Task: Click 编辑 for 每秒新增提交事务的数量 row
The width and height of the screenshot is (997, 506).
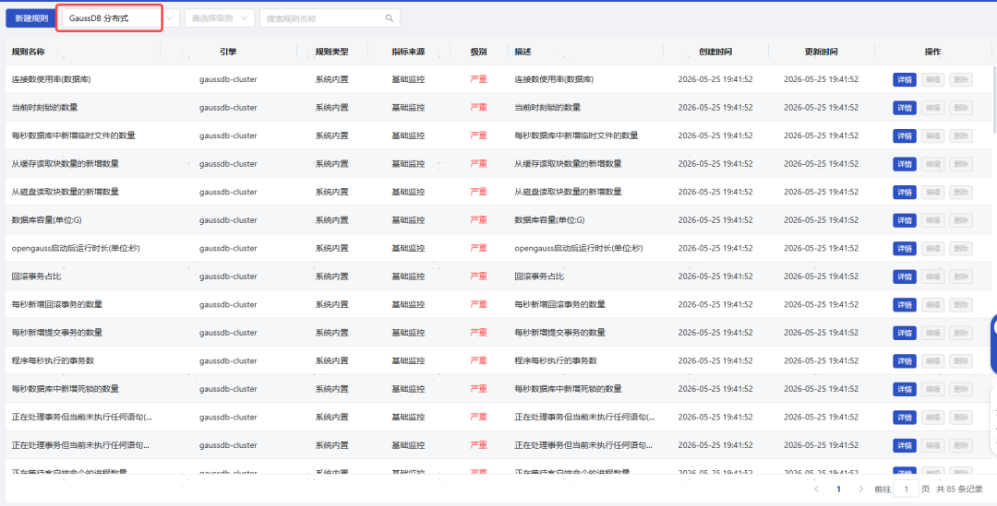Action: coord(932,334)
